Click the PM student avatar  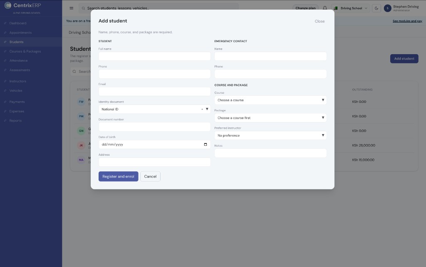click(x=81, y=116)
